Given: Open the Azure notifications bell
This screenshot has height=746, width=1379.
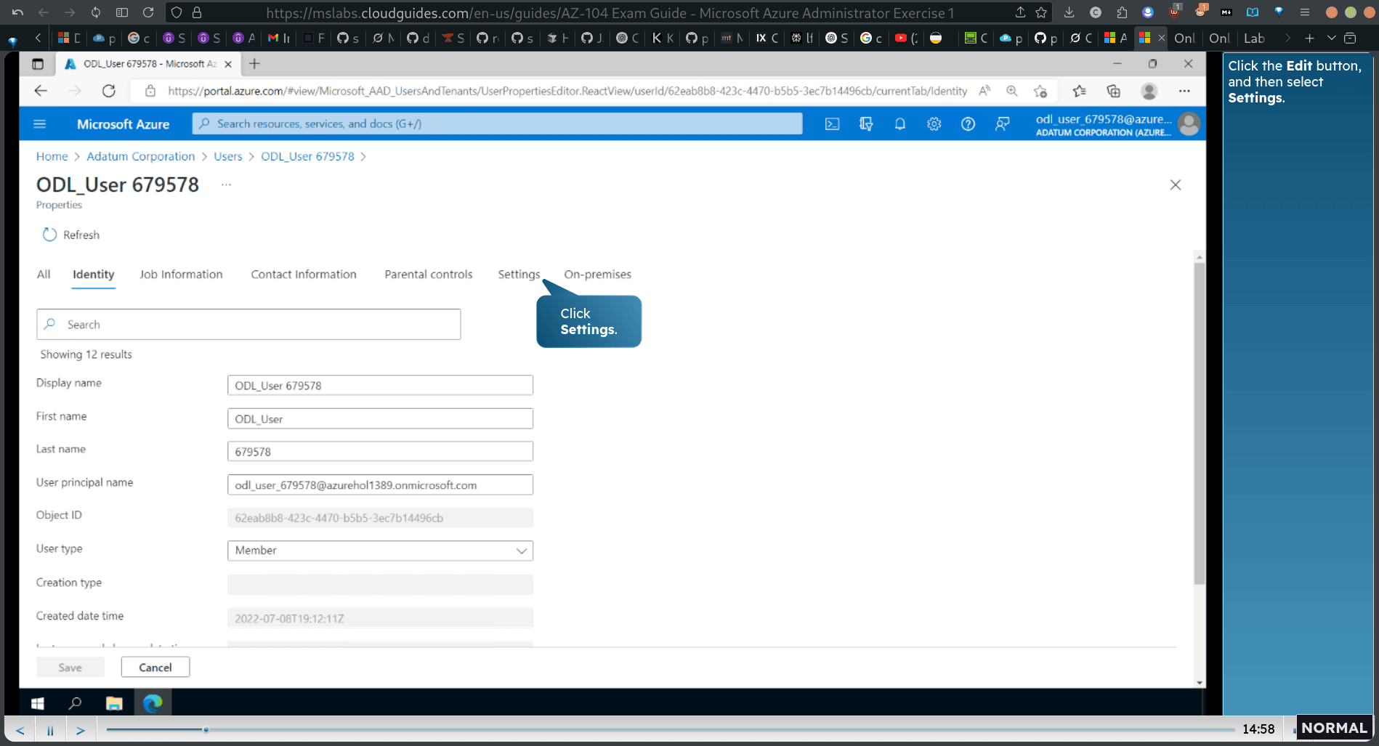Looking at the screenshot, I should 899,124.
